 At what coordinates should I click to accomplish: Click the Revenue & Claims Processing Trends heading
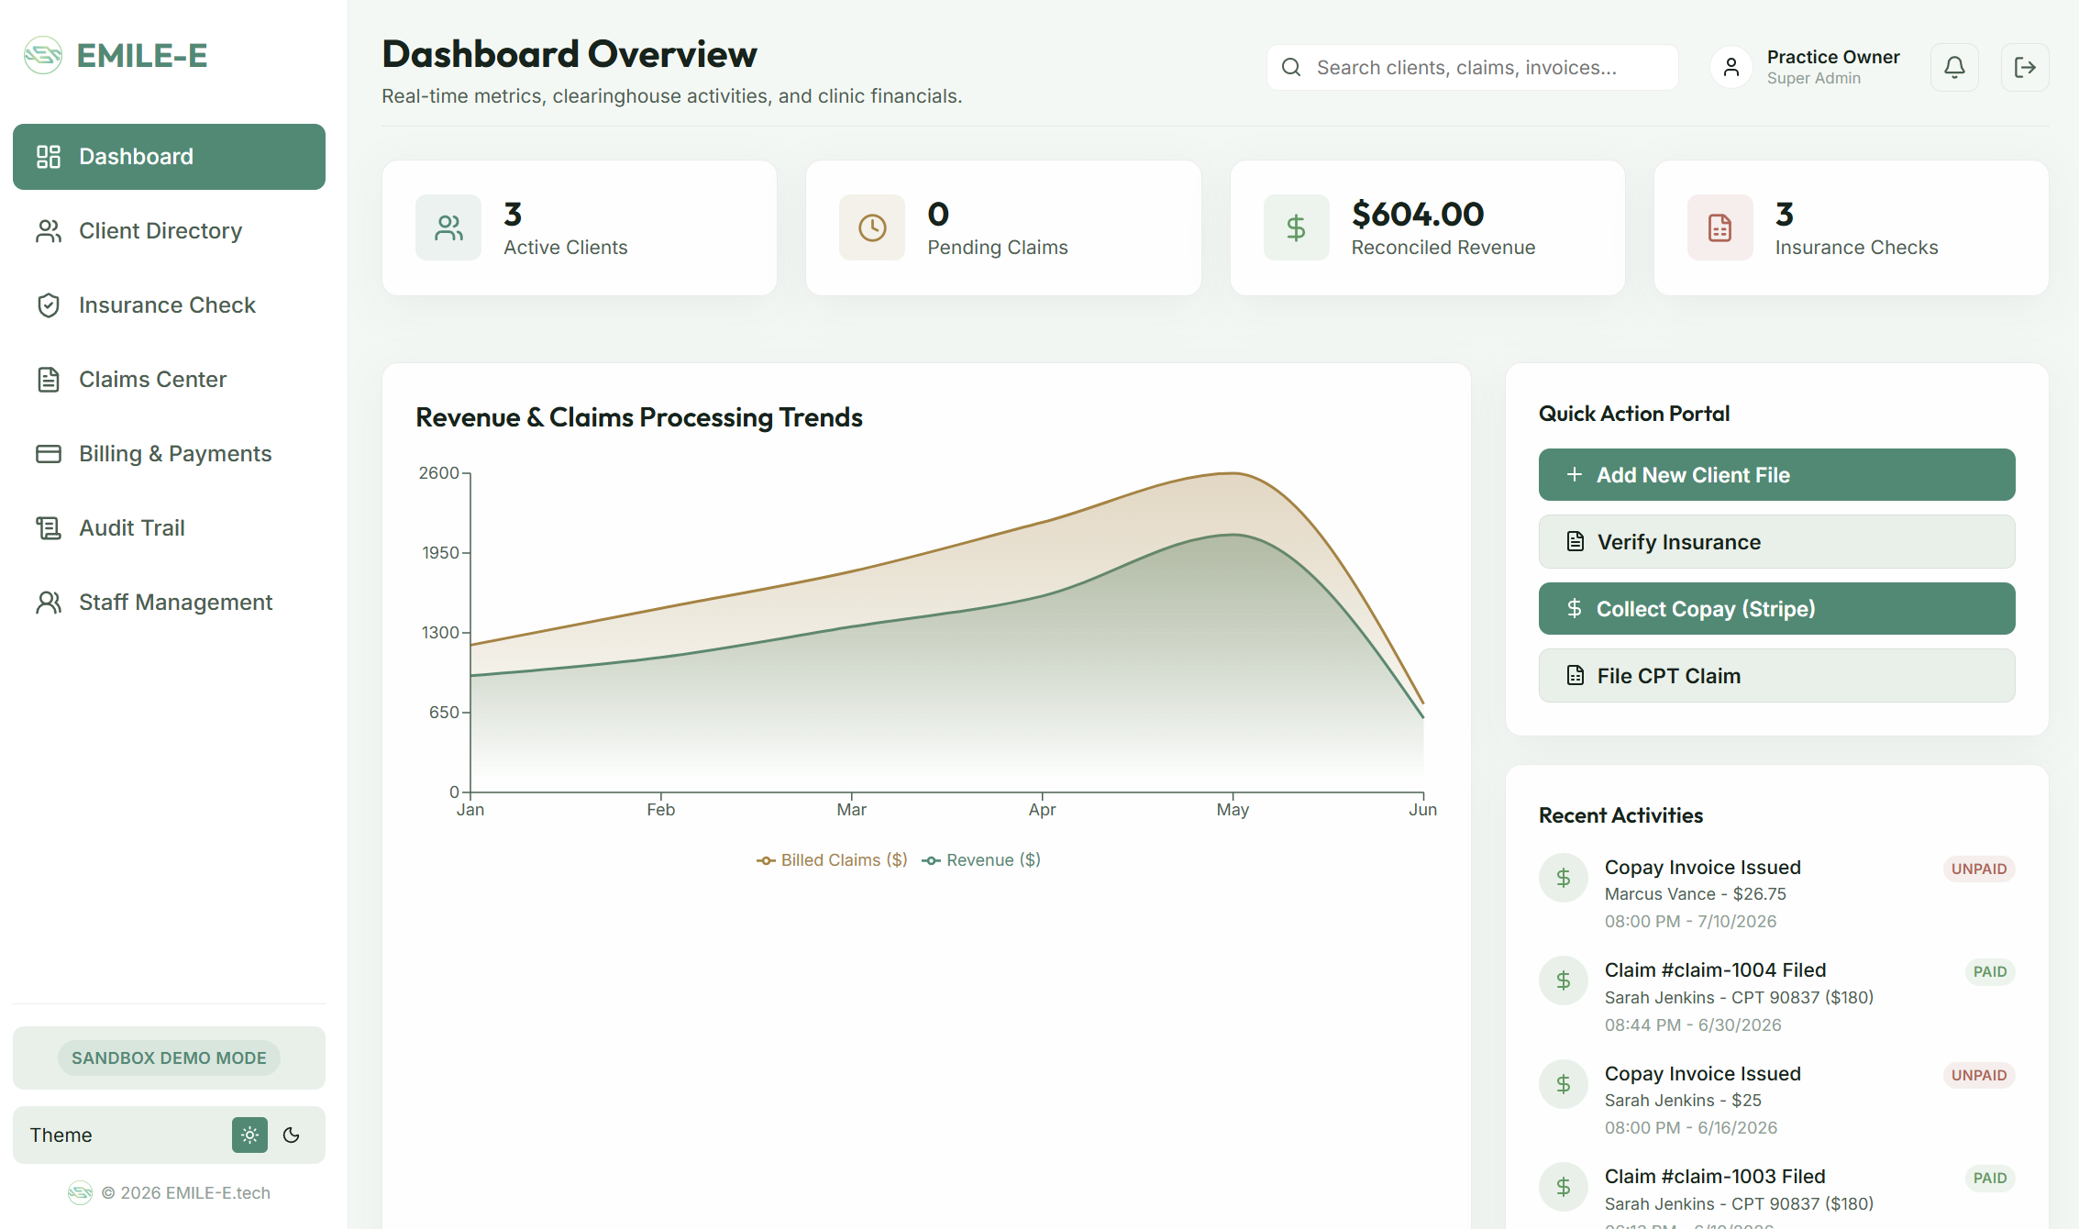[x=639, y=417]
